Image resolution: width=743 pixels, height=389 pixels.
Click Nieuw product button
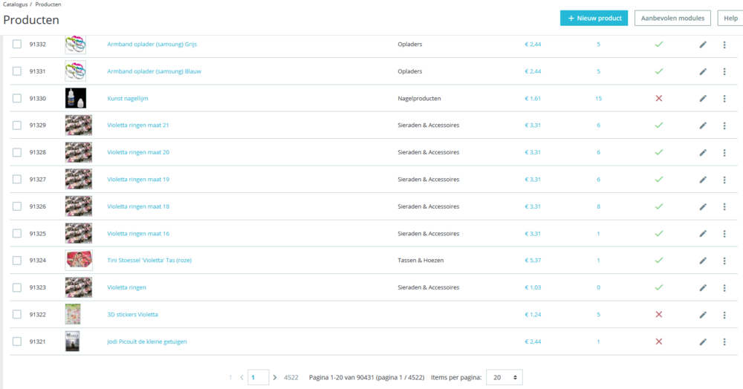[x=594, y=18]
